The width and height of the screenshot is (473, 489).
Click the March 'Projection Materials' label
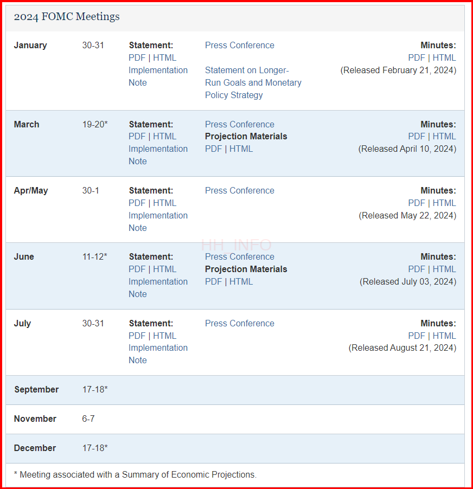[246, 136]
